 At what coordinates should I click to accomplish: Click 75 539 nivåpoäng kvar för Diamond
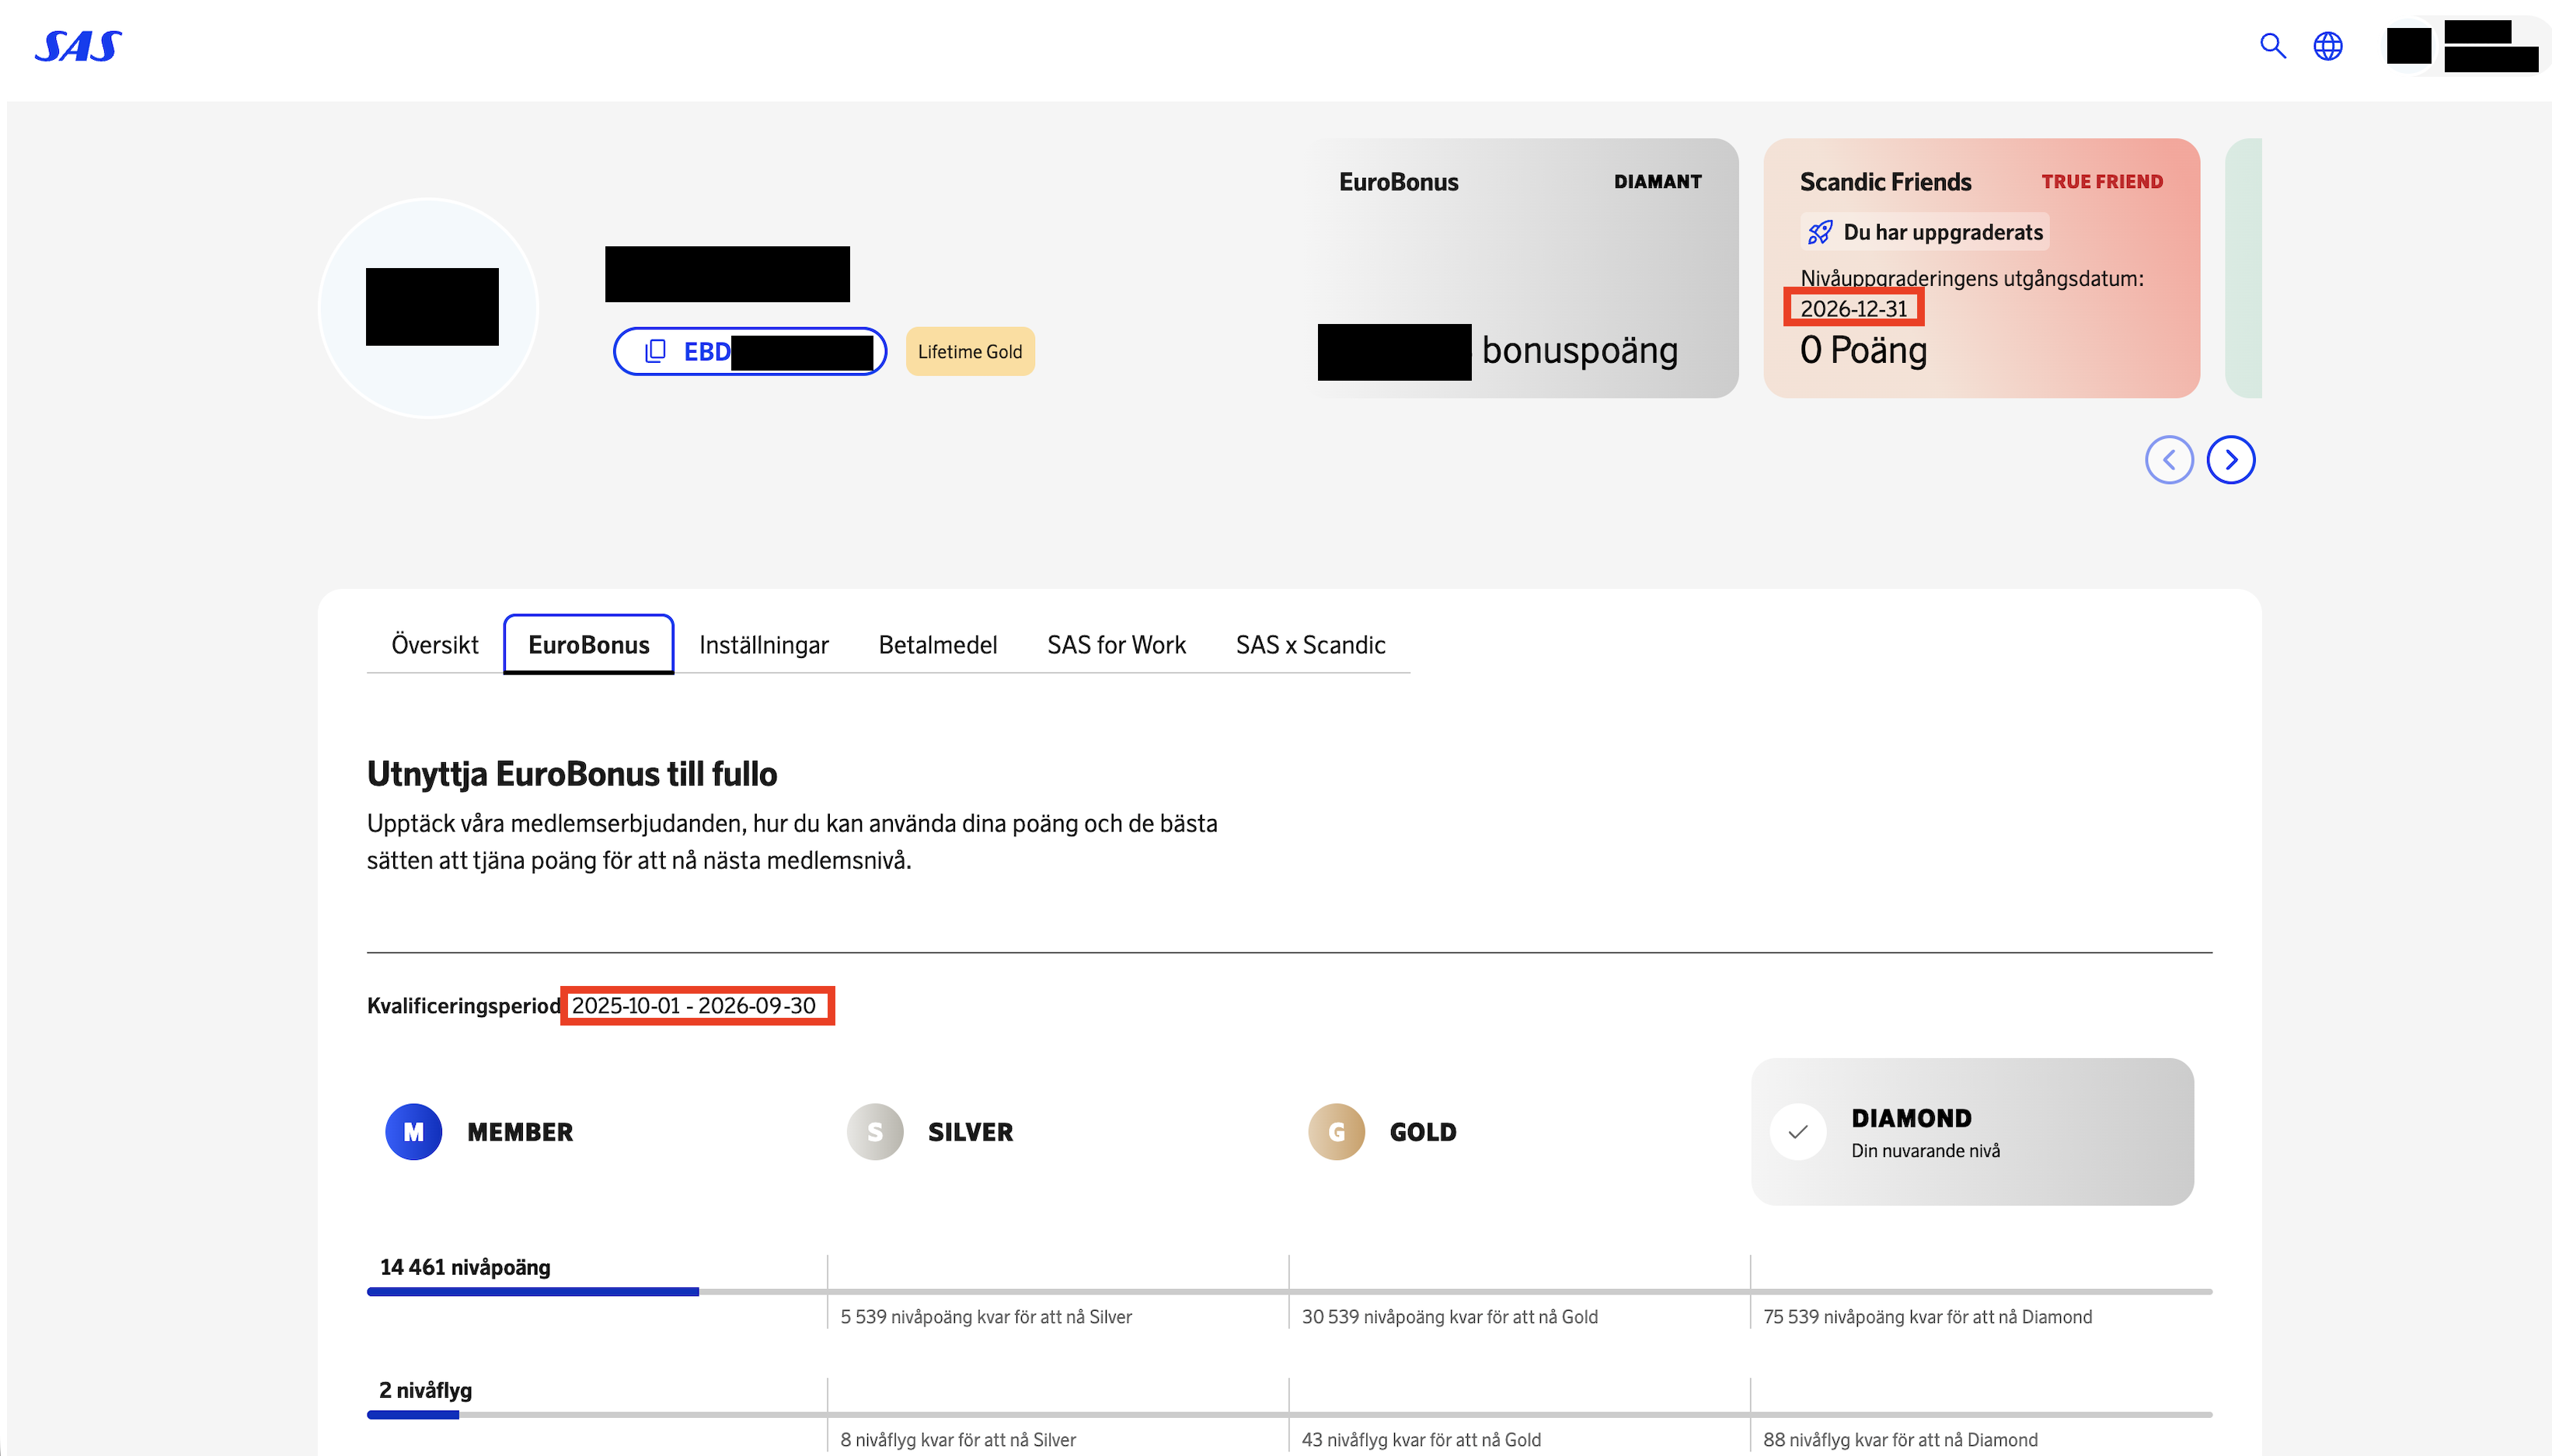click(x=1927, y=1317)
